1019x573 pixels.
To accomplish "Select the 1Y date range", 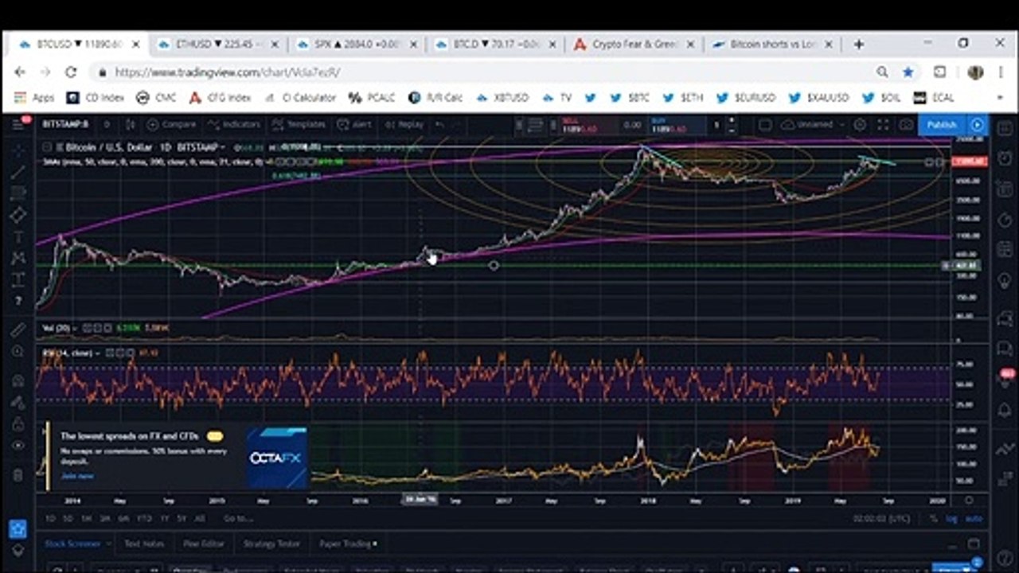I will [x=165, y=518].
